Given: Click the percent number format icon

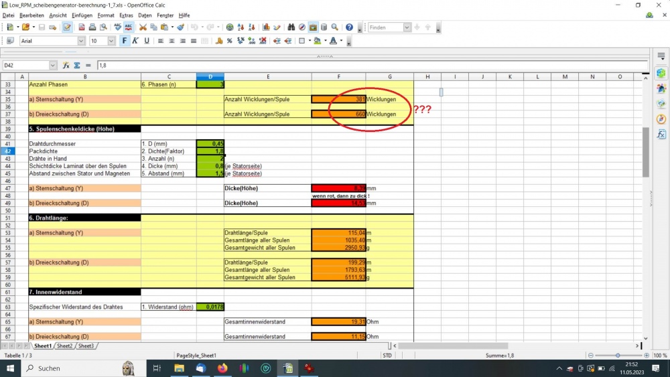Looking at the screenshot, I should [229, 41].
